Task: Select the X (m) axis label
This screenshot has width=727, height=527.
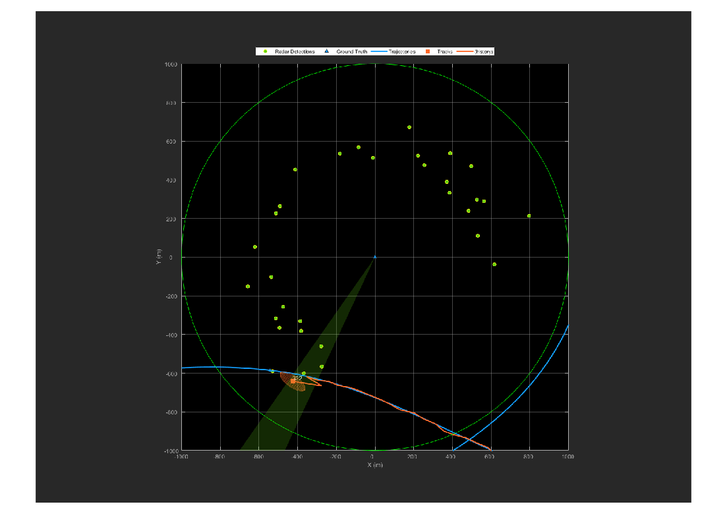Action: click(x=374, y=463)
